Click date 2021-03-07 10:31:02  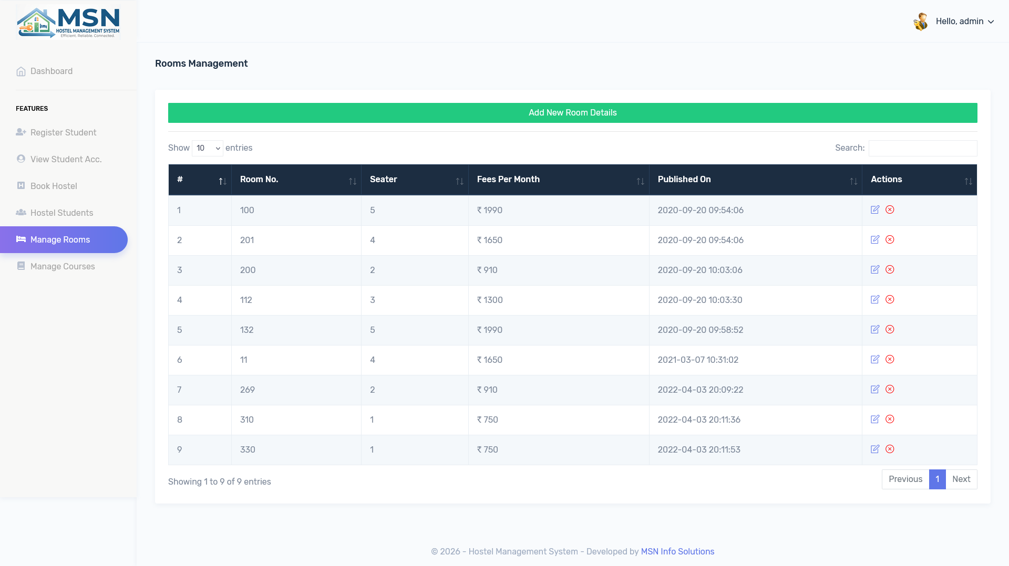click(x=698, y=360)
